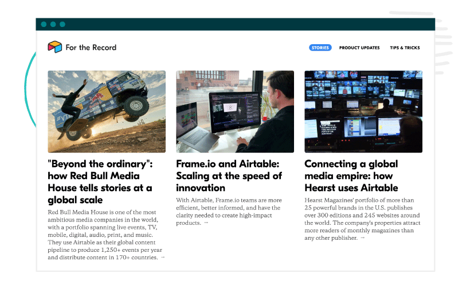The image size is (470, 292).
Task: Select the Stories tab
Action: (320, 48)
